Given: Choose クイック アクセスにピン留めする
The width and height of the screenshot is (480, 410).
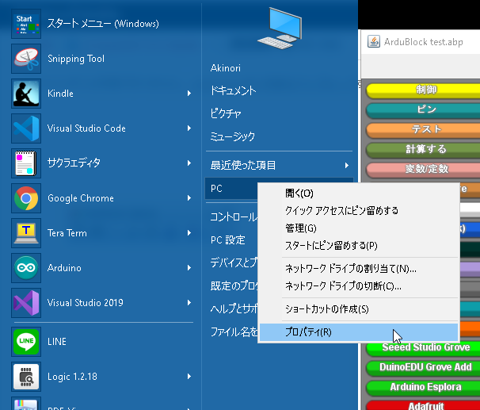Looking at the screenshot, I should pyautogui.click(x=359, y=211).
